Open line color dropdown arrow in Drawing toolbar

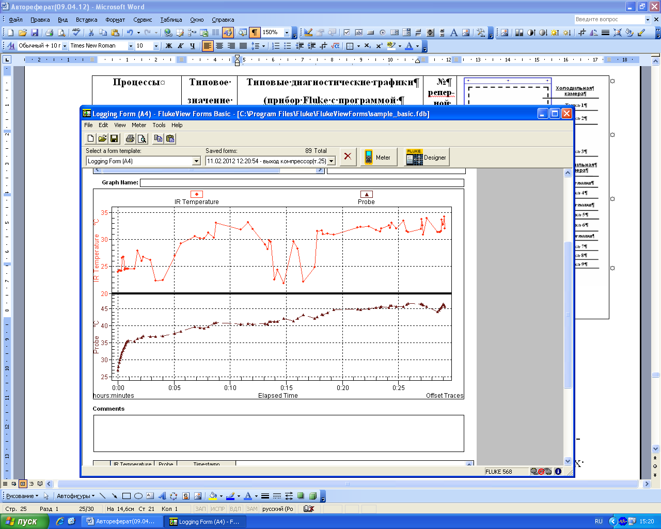pyautogui.click(x=239, y=496)
